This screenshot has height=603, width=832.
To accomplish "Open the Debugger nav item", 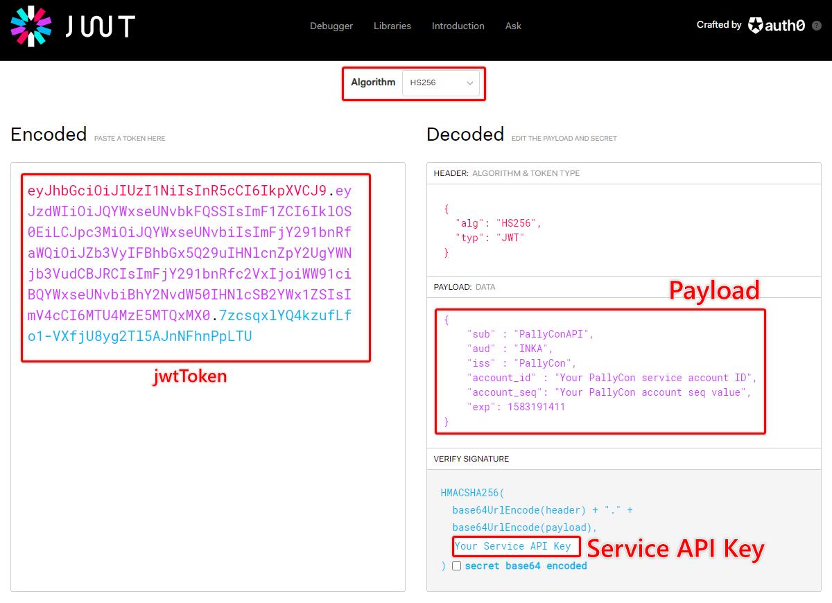I will [331, 26].
